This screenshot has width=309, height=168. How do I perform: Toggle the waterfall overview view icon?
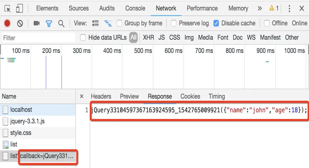click(108, 23)
